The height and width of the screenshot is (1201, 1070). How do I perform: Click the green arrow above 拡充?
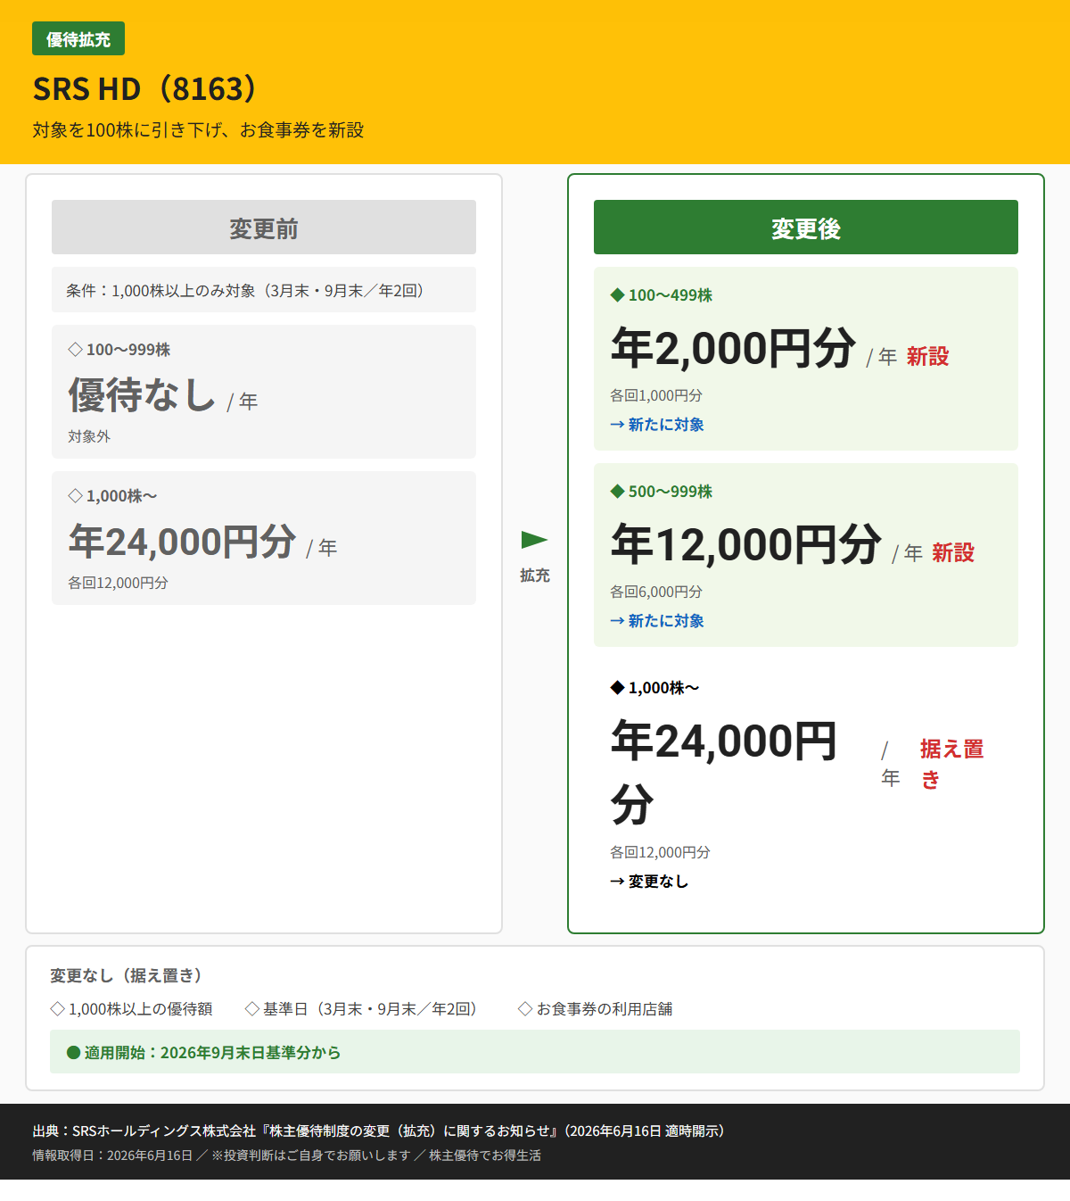pyautogui.click(x=534, y=539)
